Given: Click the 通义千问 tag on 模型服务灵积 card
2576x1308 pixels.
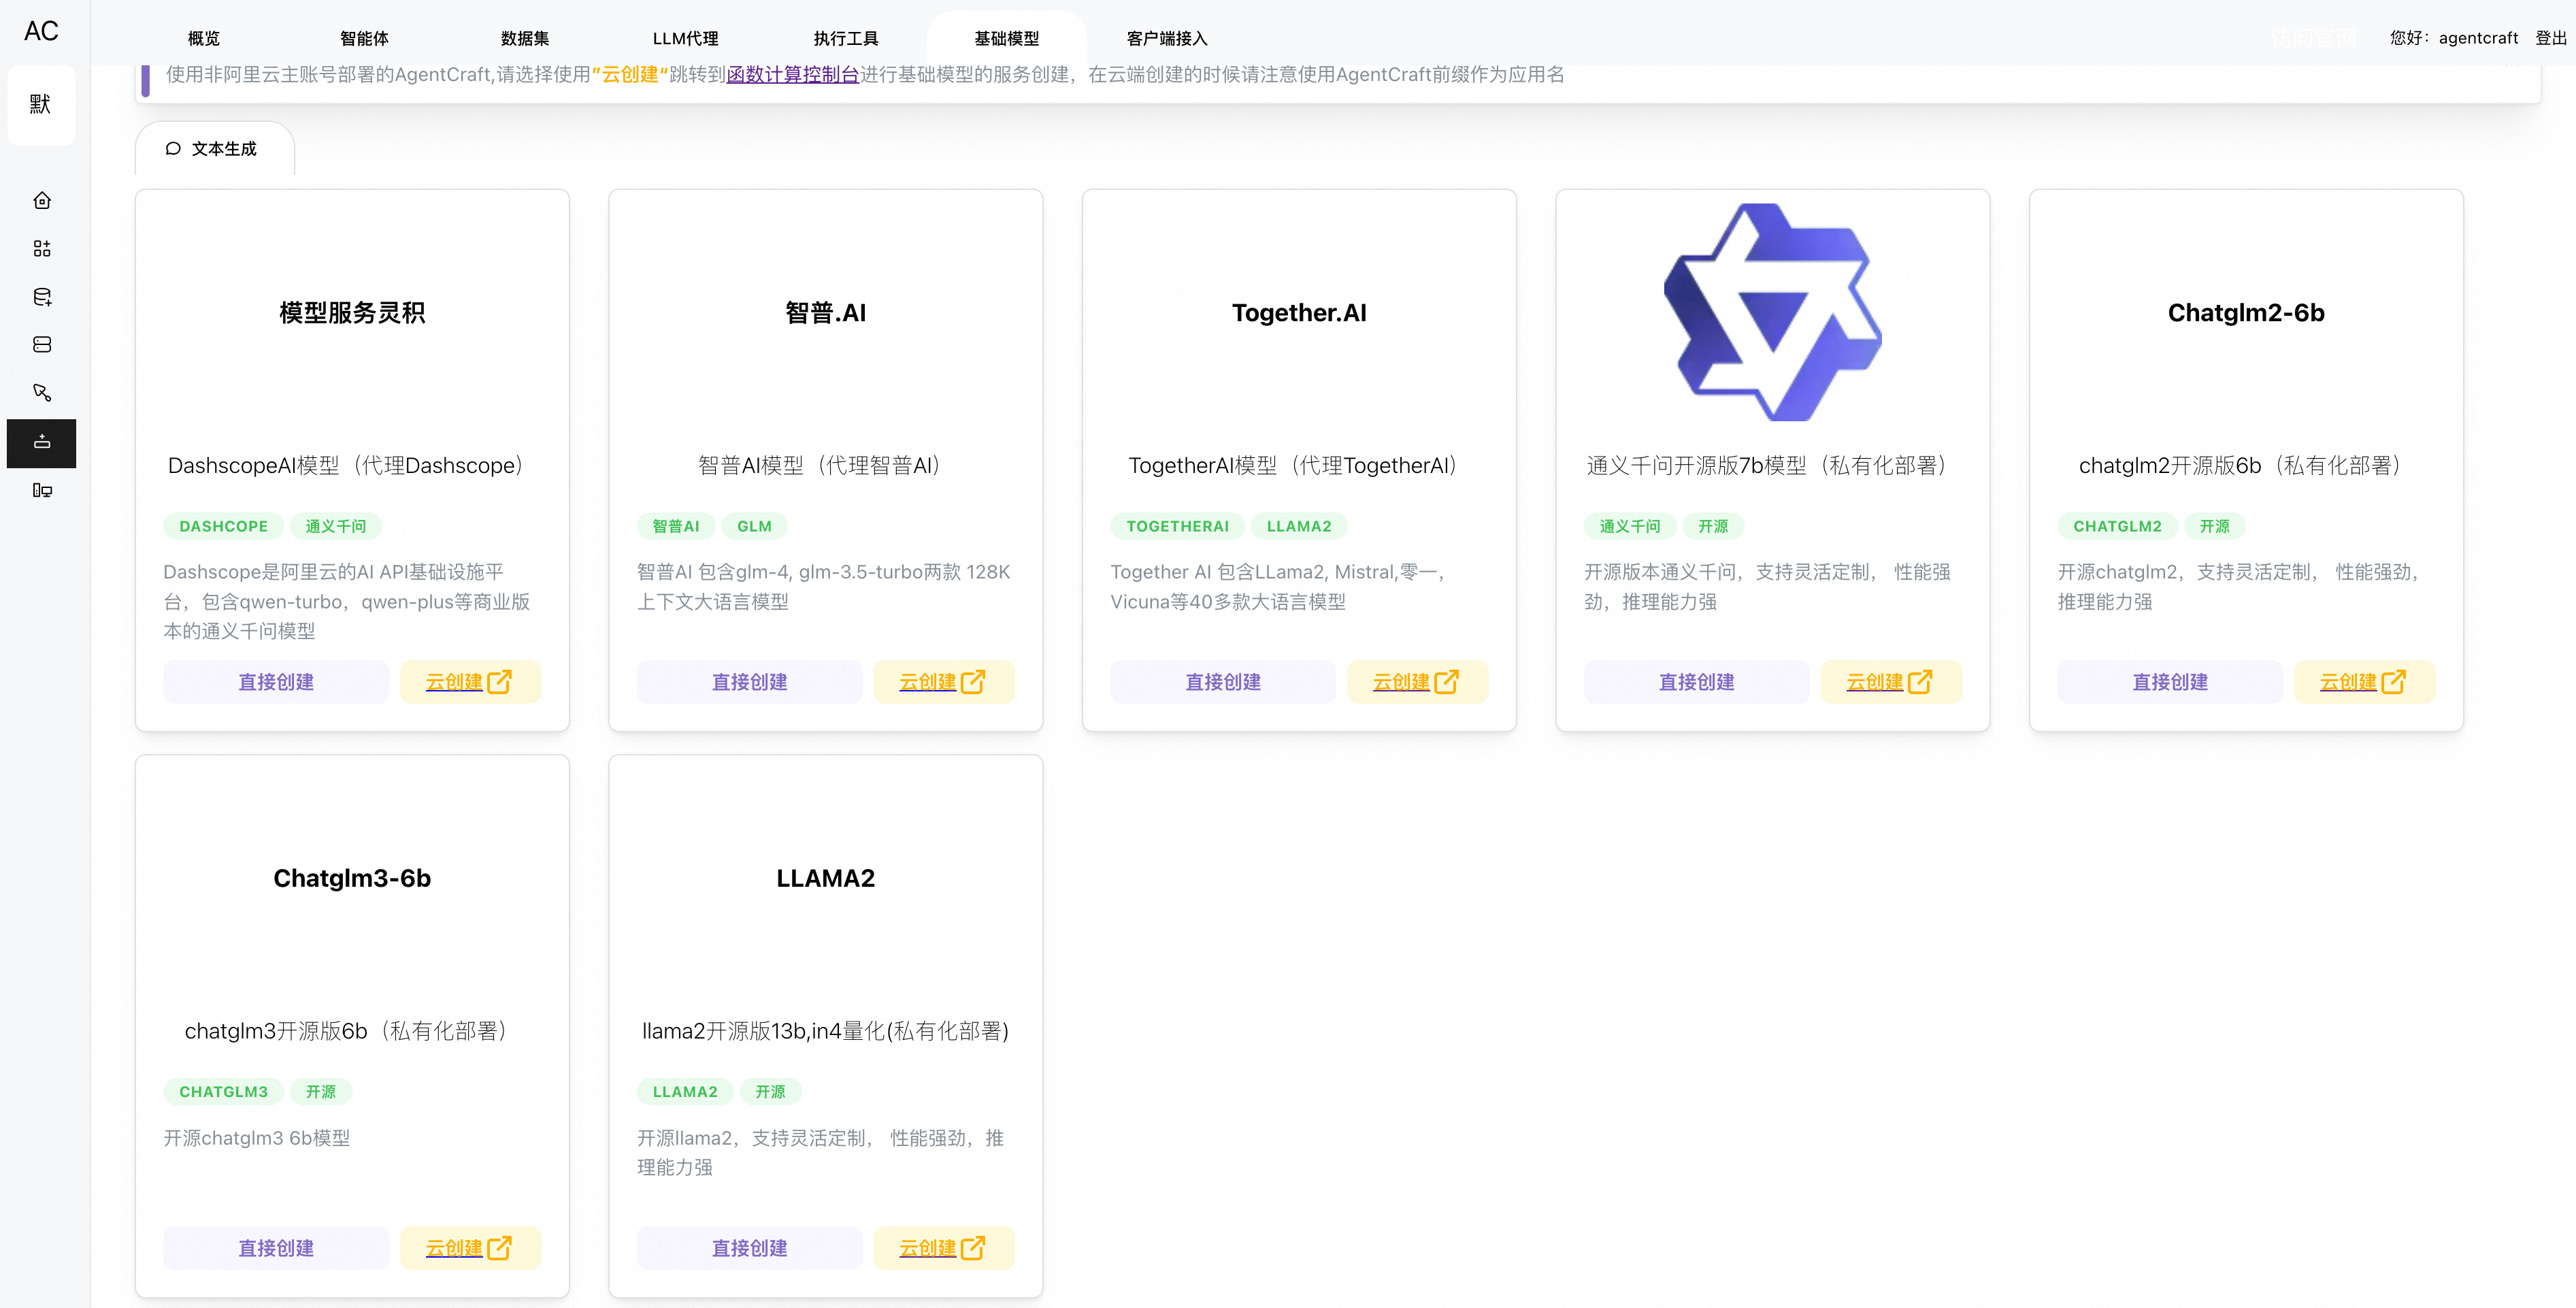Looking at the screenshot, I should [336, 527].
